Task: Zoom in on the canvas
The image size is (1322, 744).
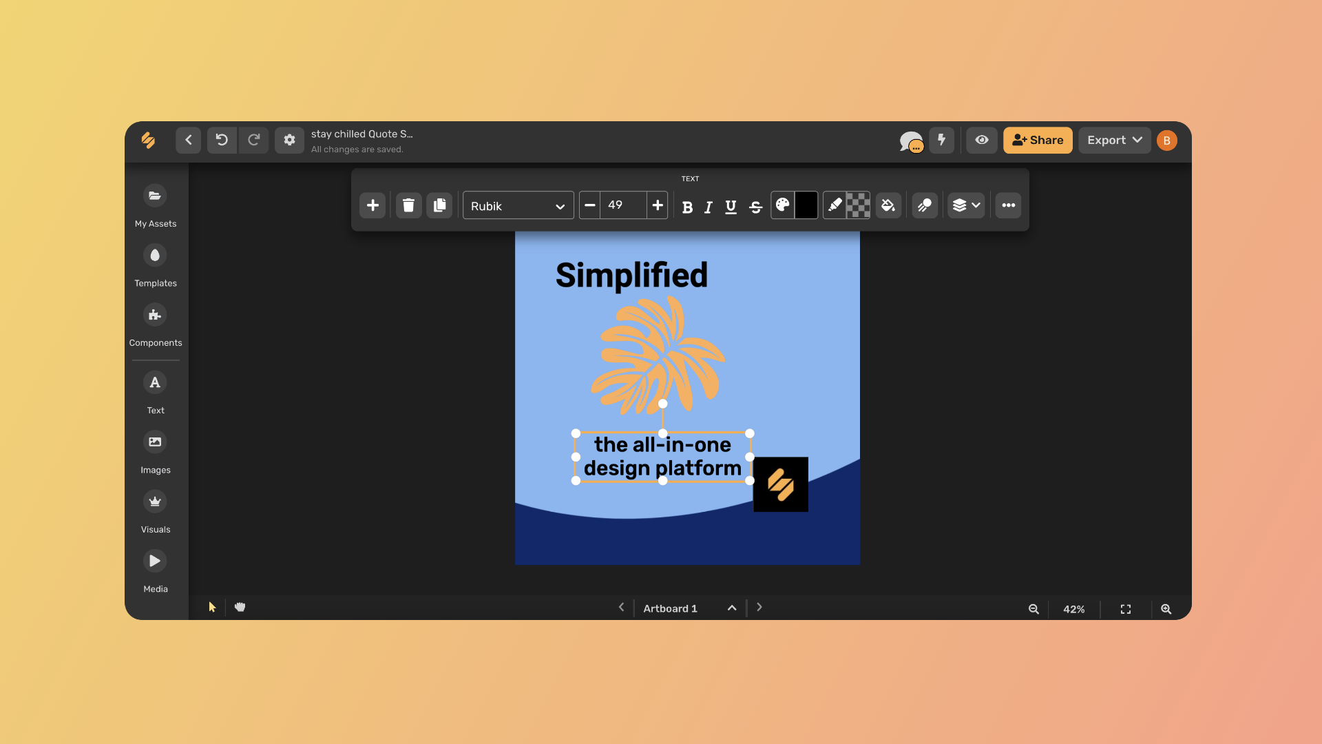Action: coord(1166,609)
